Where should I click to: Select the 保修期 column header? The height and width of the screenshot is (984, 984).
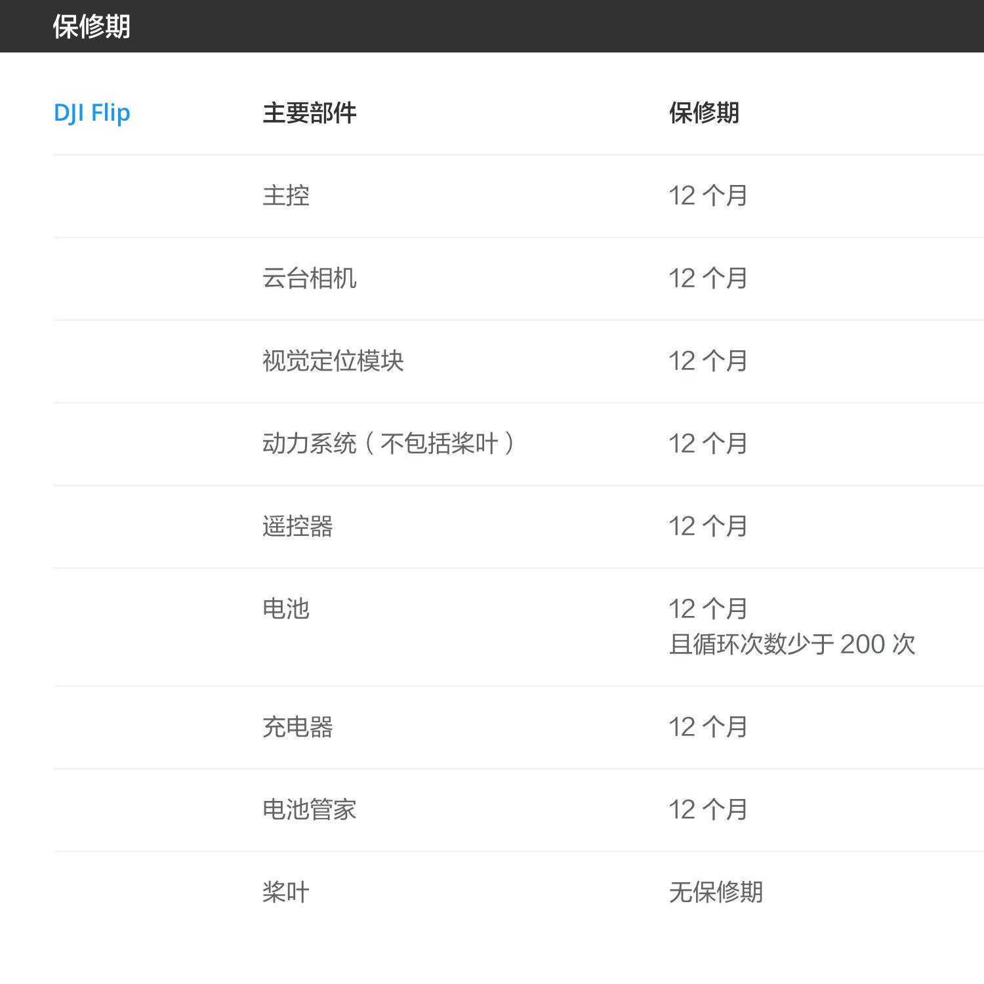point(704,113)
